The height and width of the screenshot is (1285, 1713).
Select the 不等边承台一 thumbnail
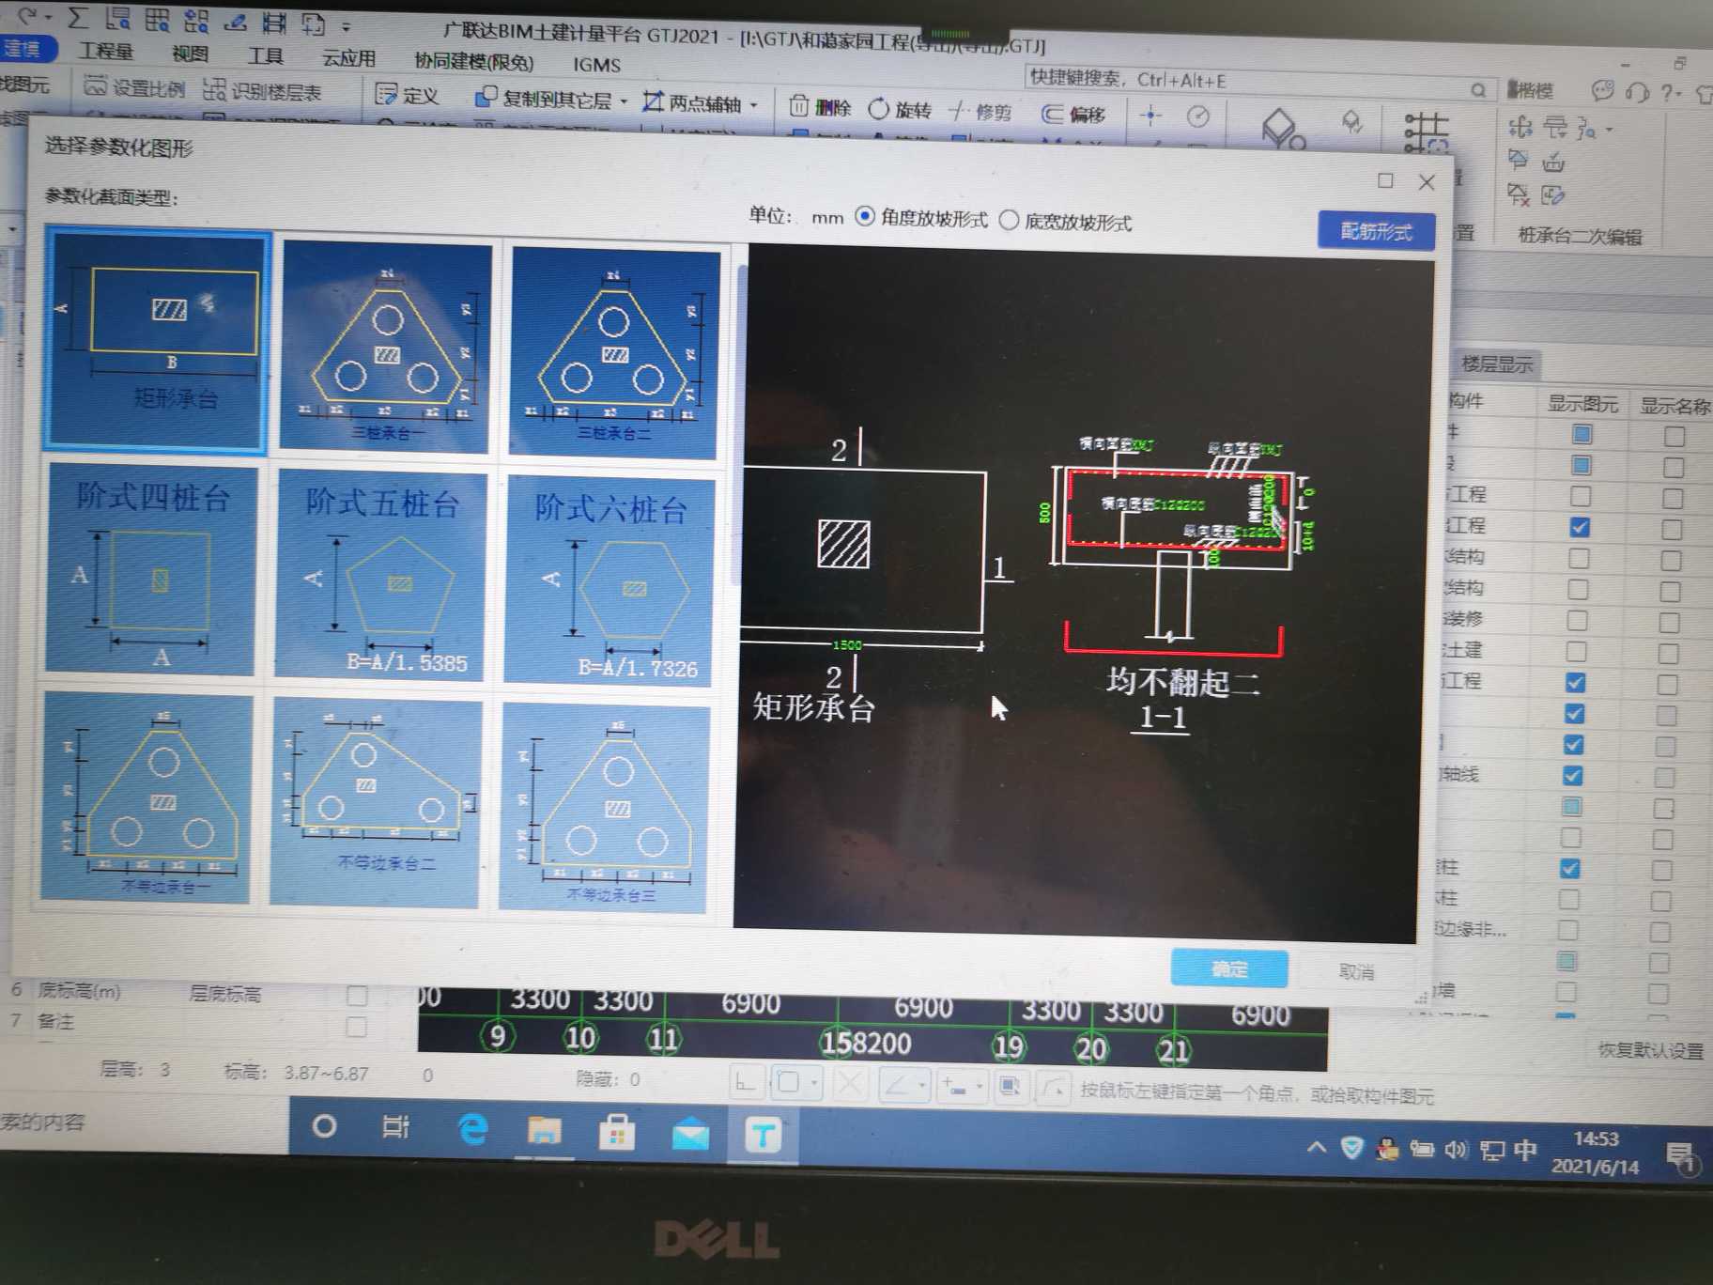click(147, 797)
